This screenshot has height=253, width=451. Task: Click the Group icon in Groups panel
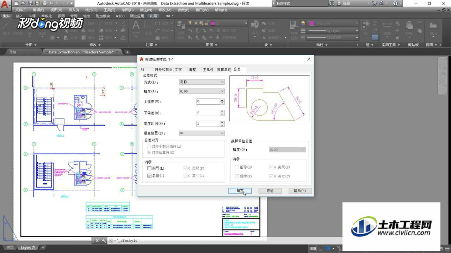click(366, 25)
